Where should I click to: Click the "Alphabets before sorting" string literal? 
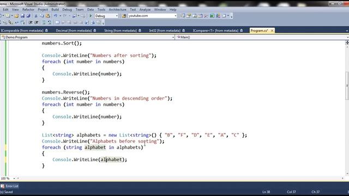125,142
